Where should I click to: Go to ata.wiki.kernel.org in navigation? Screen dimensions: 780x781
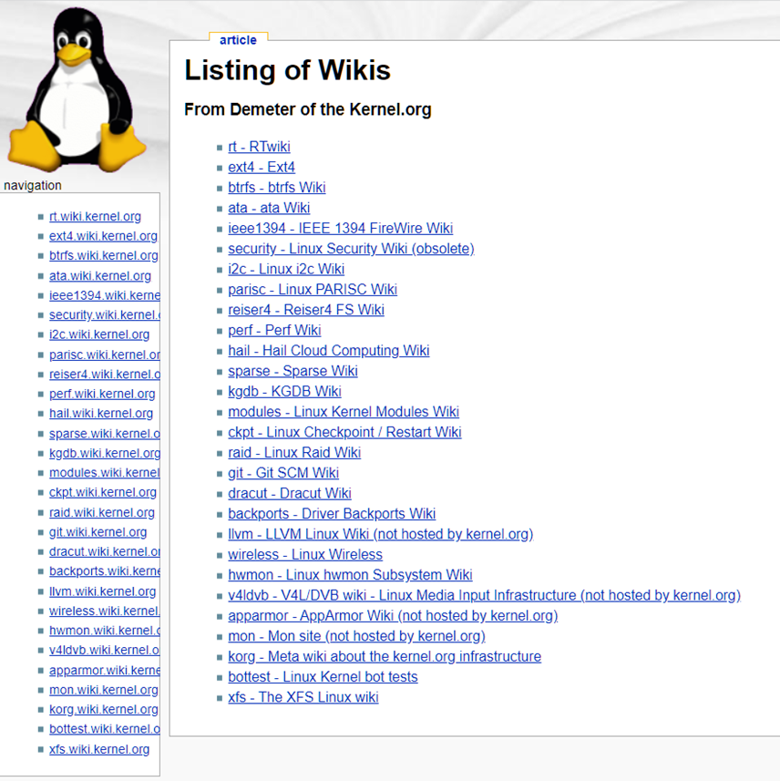(x=100, y=276)
